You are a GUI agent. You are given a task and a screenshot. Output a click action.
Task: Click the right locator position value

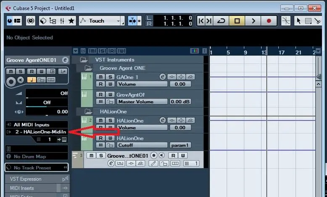(x=177, y=24)
